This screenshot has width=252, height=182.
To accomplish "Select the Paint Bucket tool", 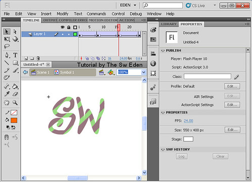I will (16, 86).
